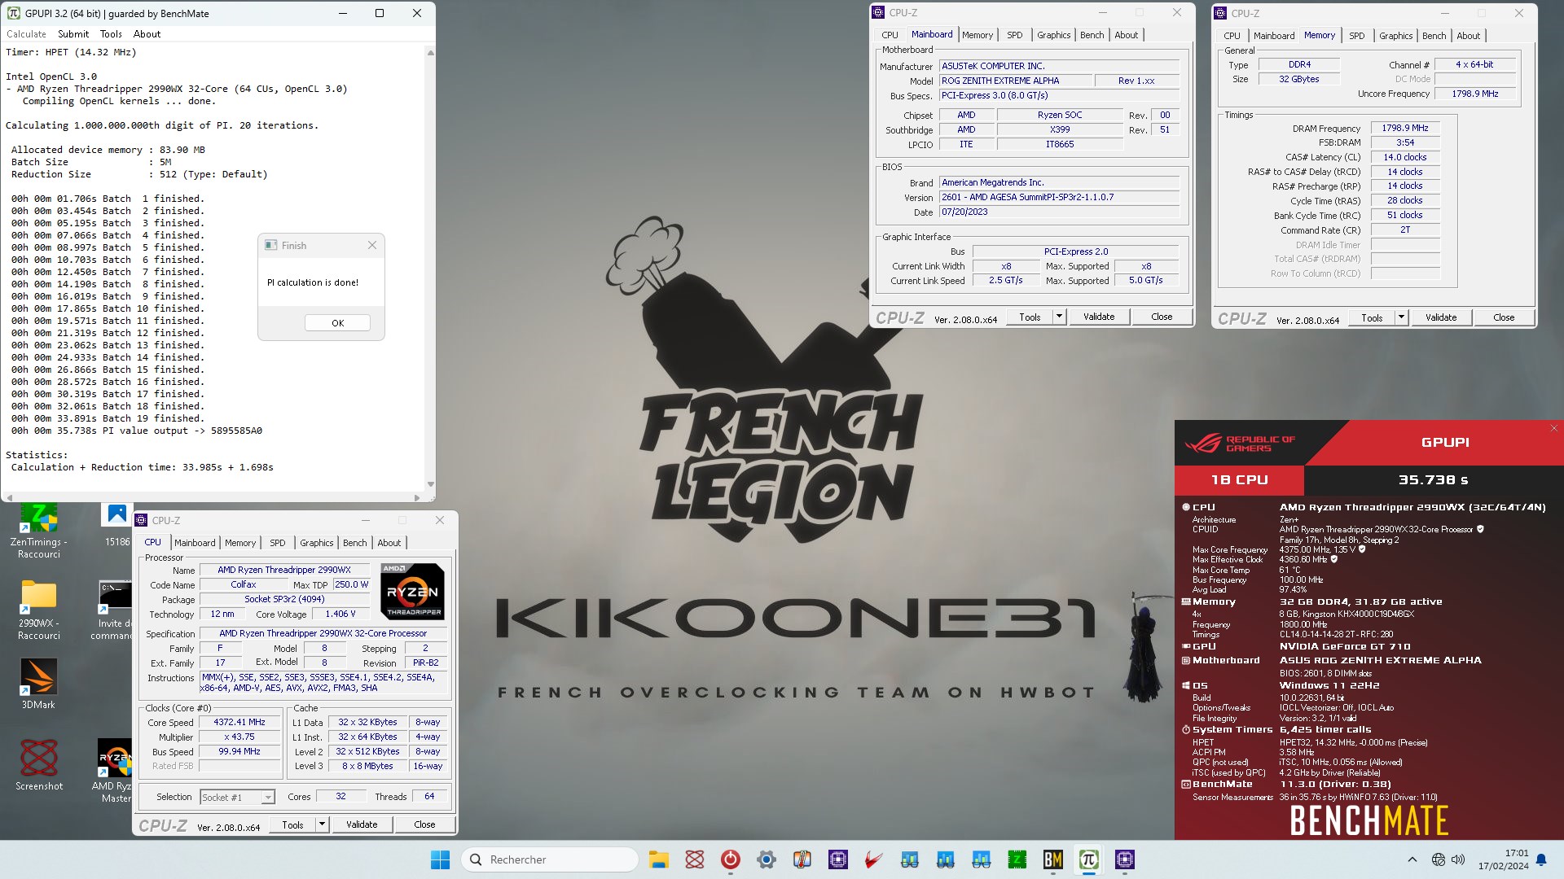Click the thermometer sensor icon on taskbar
The image size is (1564, 879).
tap(802, 859)
